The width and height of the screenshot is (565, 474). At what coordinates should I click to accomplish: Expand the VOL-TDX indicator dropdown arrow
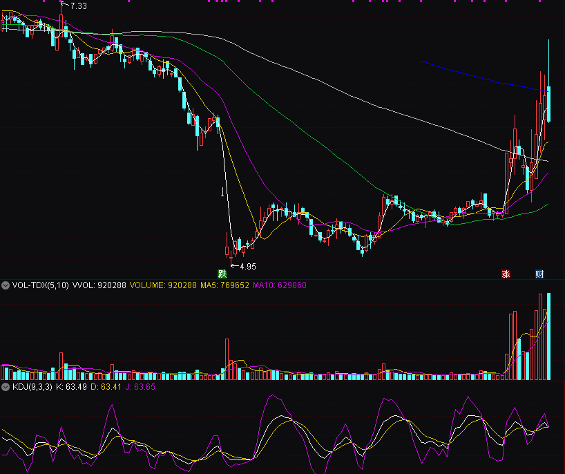click(6, 285)
